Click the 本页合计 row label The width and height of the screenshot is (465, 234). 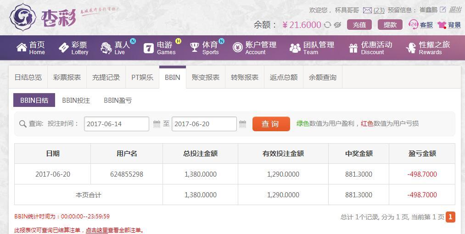pyautogui.click(x=89, y=195)
